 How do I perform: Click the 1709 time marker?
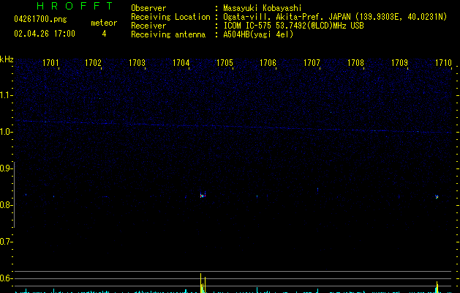399,63
